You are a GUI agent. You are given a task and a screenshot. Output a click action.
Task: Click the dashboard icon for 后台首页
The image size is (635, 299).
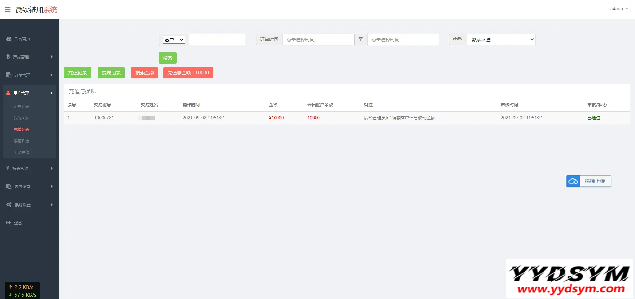9,39
